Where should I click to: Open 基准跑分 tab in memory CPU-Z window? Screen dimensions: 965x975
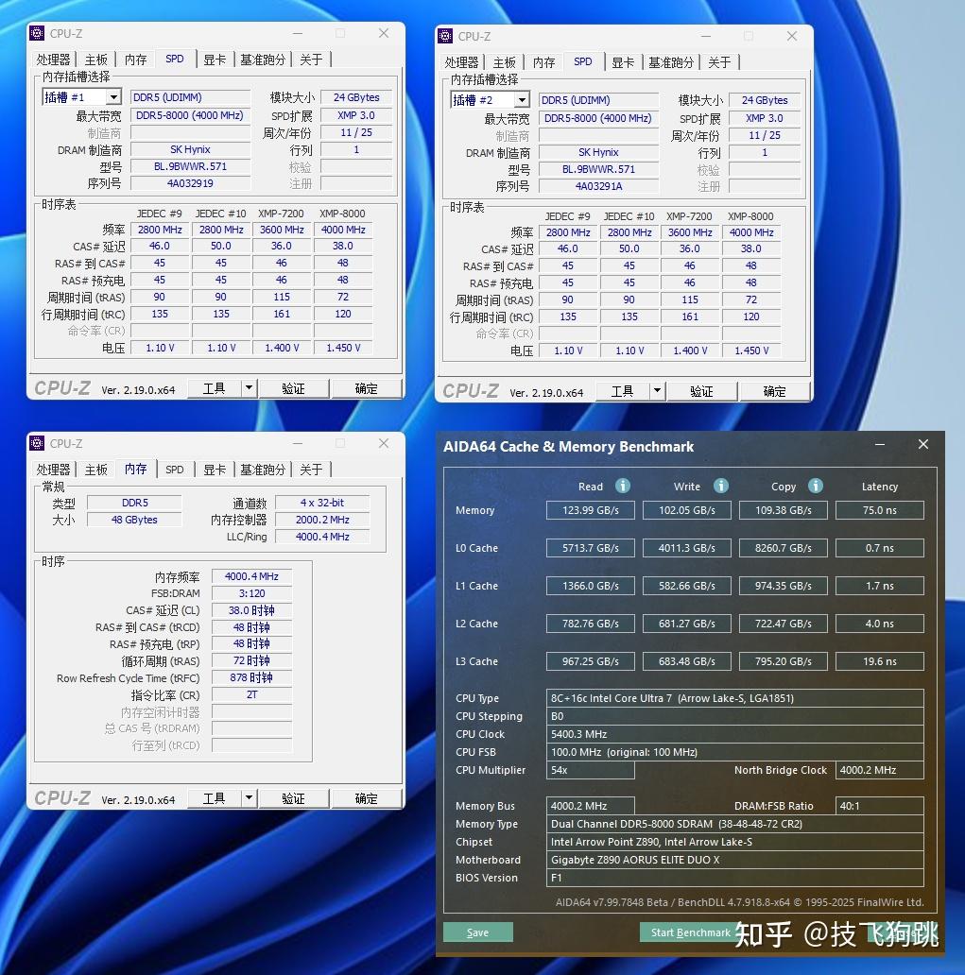263,470
